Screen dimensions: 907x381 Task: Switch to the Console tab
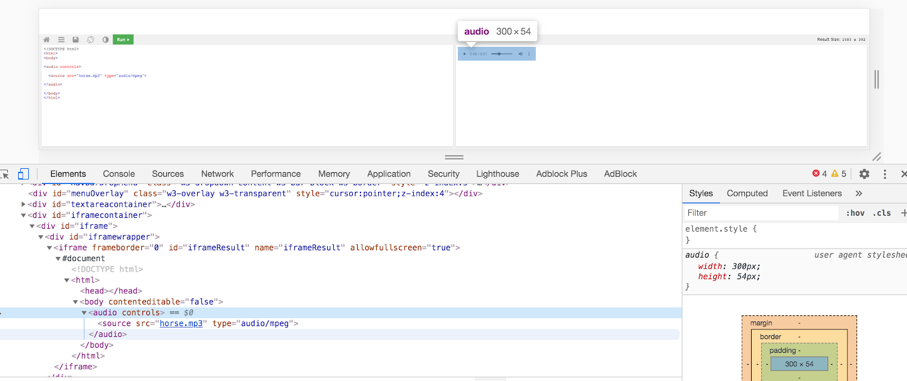119,174
